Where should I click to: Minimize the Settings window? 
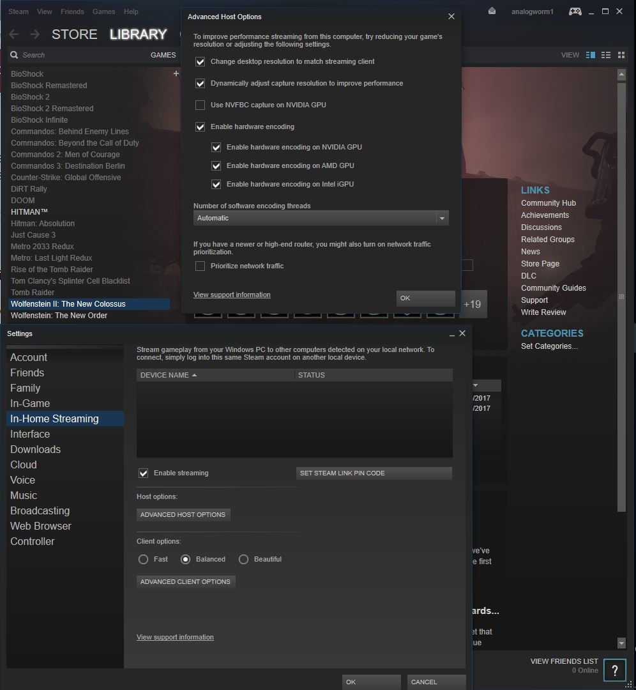(x=451, y=335)
